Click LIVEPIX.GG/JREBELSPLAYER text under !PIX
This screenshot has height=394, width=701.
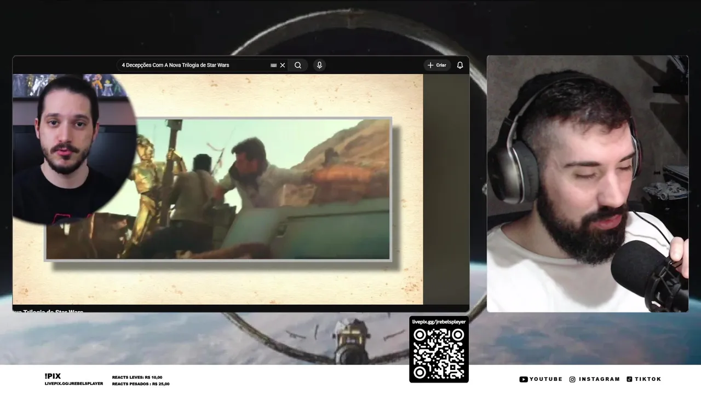74,384
